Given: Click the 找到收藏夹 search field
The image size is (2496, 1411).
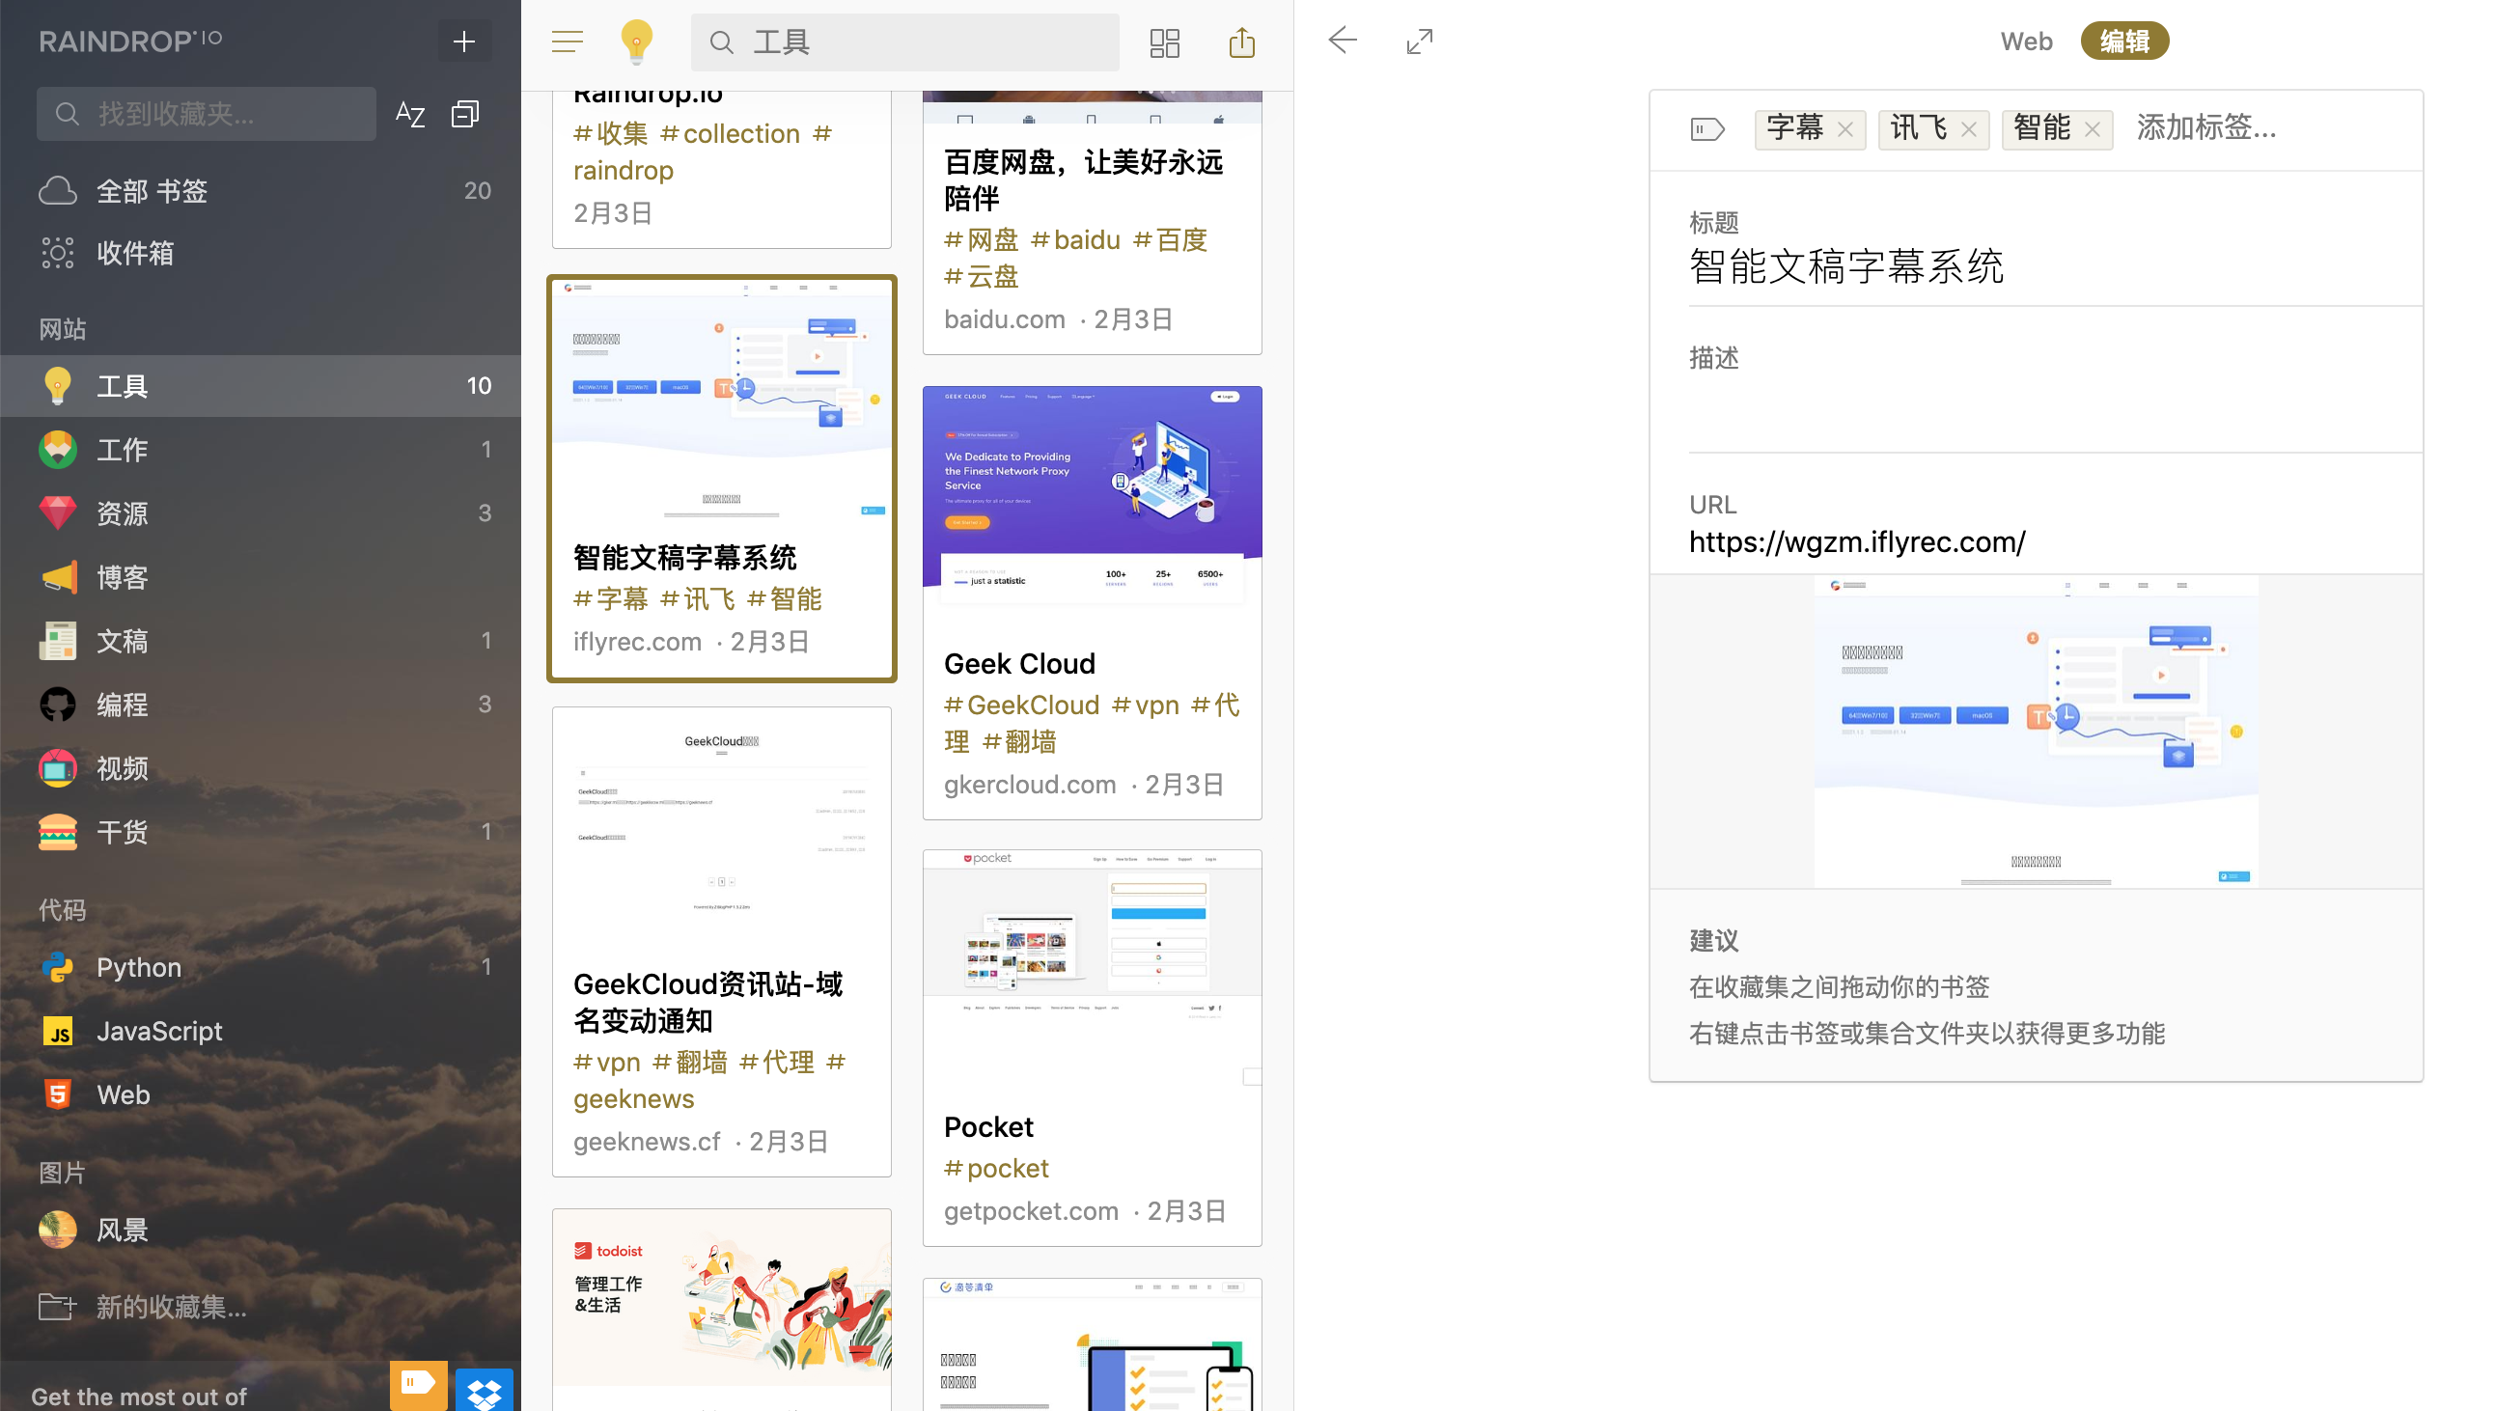Looking at the screenshot, I should (x=207, y=114).
